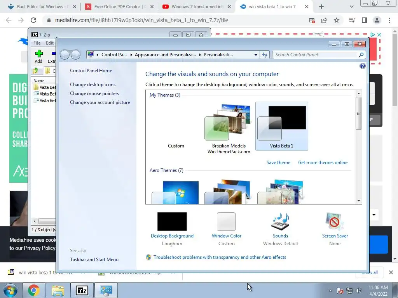Click the clock in the taskbar
The height and width of the screenshot is (298, 398).
point(378,291)
